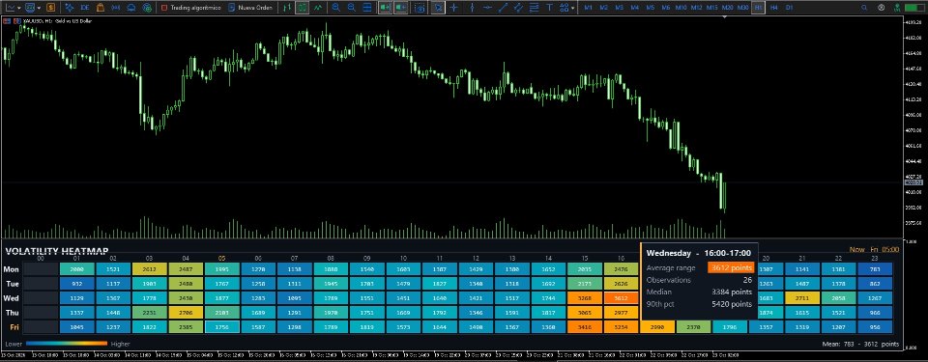Click the orange Fri 15 cell 3416
This screenshot has height=362, width=928.
click(x=585, y=326)
